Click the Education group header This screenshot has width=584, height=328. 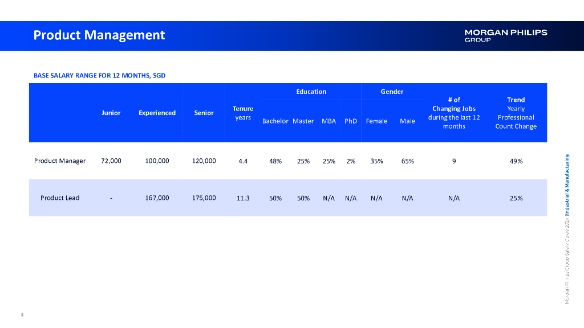(311, 92)
